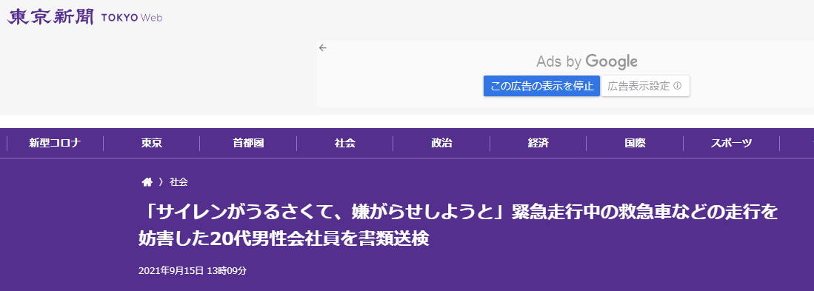Go to the 東京 section

tap(152, 143)
